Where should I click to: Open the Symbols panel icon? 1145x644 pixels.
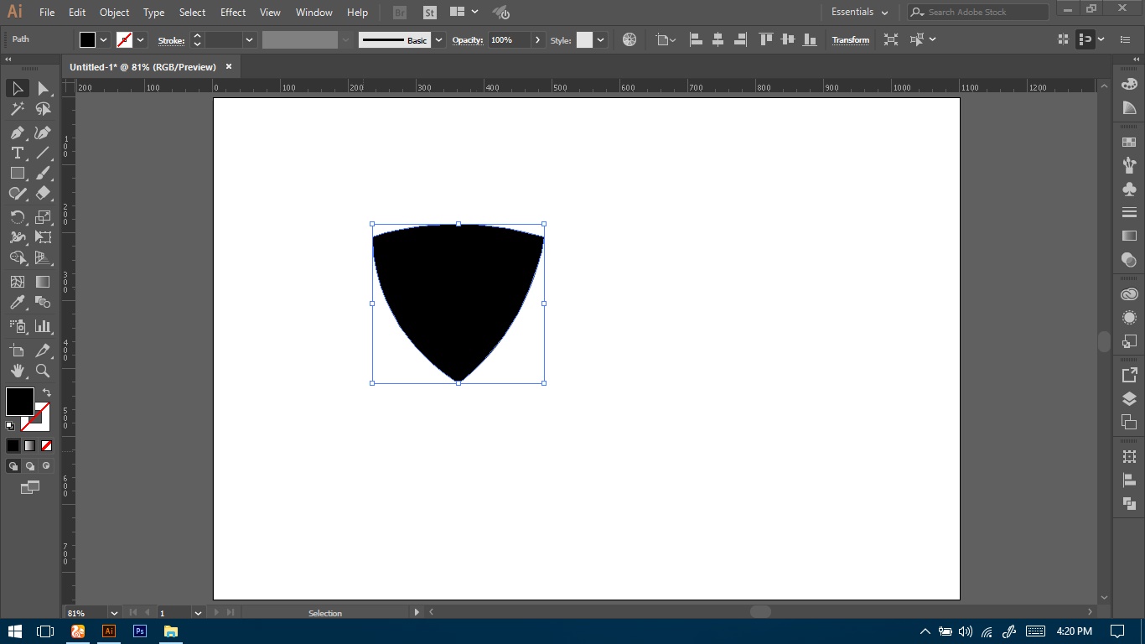point(1129,190)
